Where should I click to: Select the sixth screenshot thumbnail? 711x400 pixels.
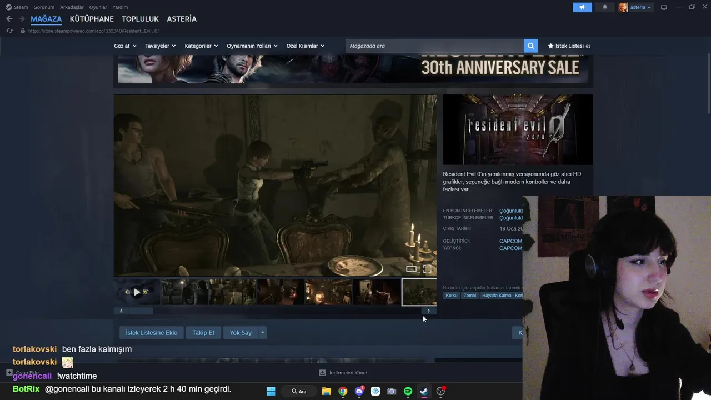tap(377, 292)
